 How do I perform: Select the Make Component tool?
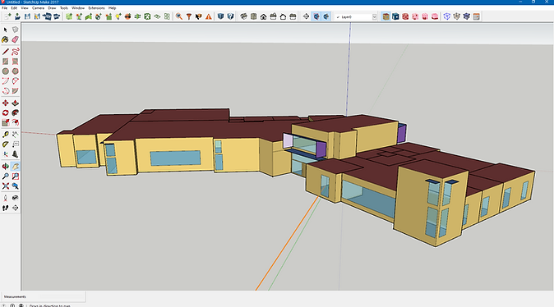(x=15, y=30)
